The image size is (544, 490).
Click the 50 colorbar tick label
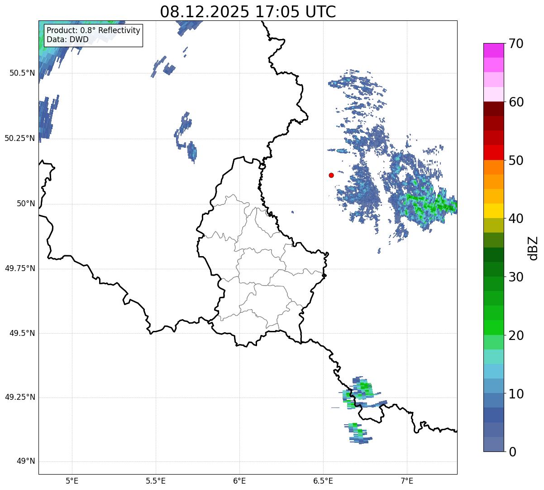pyautogui.click(x=516, y=160)
